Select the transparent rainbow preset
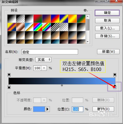 [x=46, y=27]
